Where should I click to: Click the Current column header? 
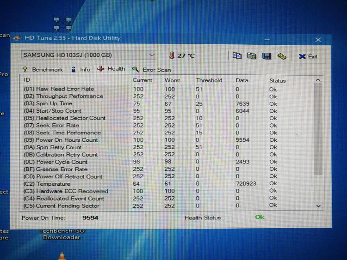click(143, 80)
